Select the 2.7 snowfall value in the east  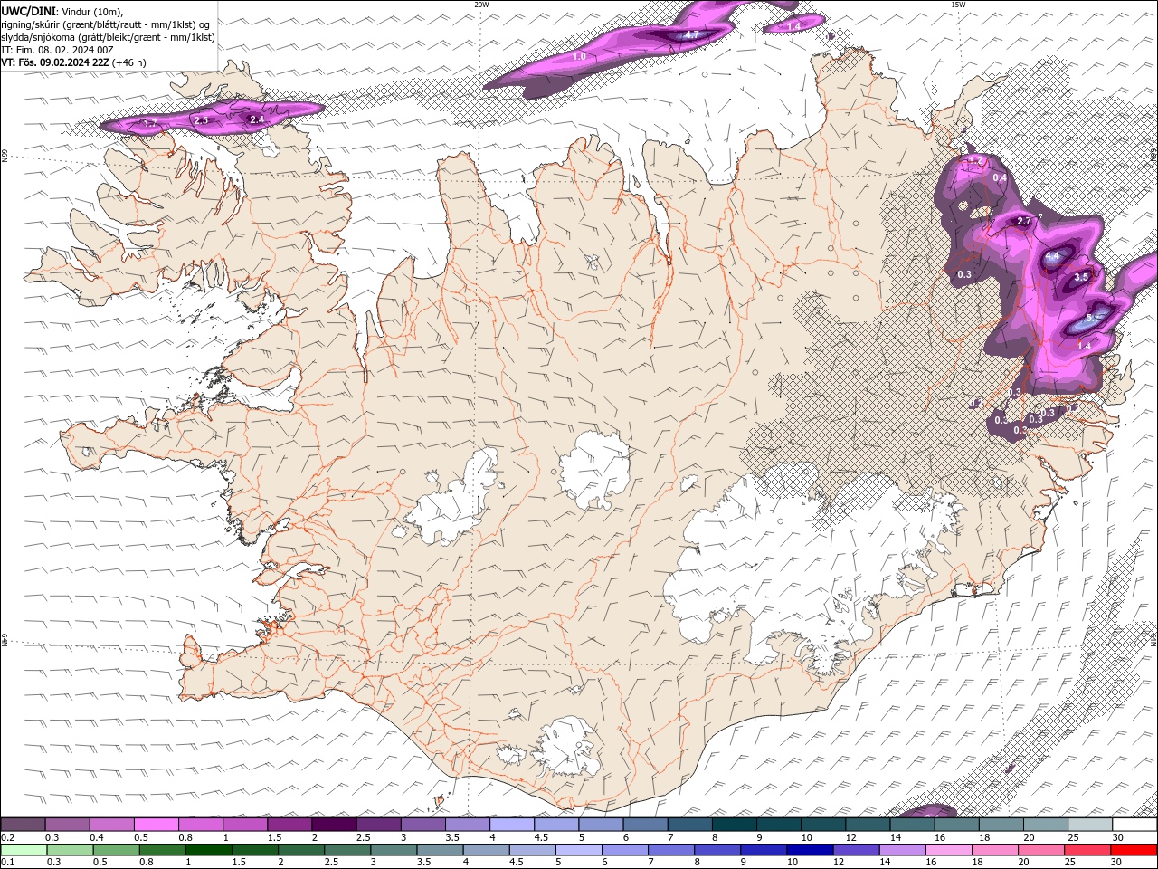pyautogui.click(x=1024, y=221)
